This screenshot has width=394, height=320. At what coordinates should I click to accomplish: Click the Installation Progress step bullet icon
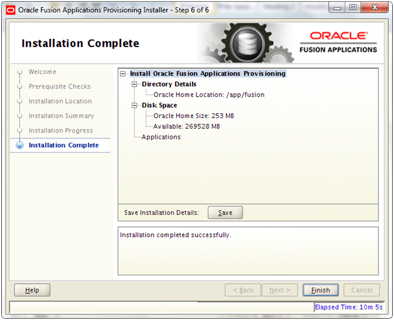[19, 130]
